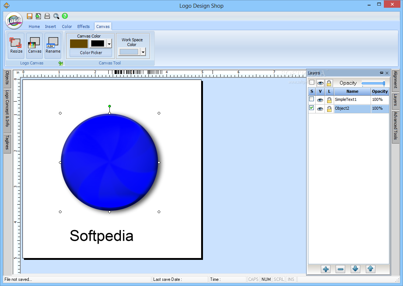
Task: Click the bottom middle resize handle of circle
Action: (x=109, y=212)
